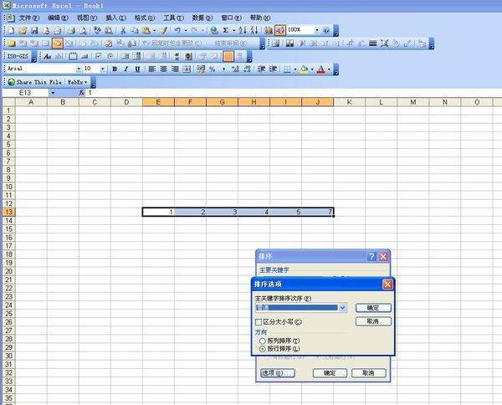Select the 按行排序 radio button
Image resolution: width=502 pixels, height=405 pixels.
pyautogui.click(x=263, y=348)
